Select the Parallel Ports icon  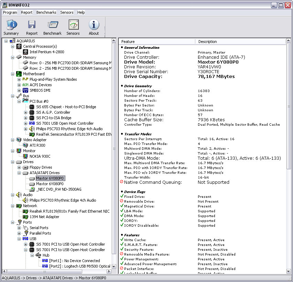(x=26, y=233)
